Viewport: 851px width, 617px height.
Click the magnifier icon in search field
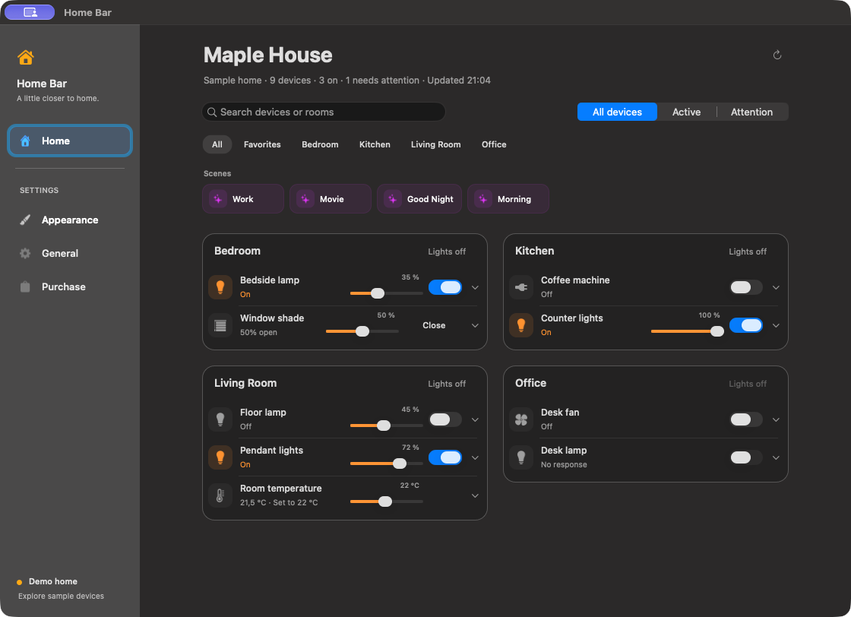click(x=212, y=112)
